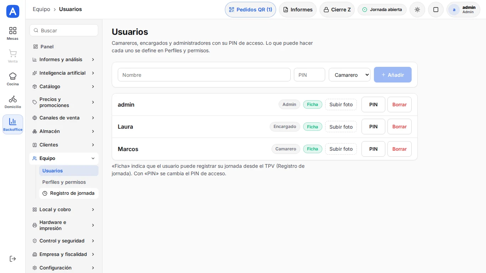This screenshot has height=273, width=486.
Task: Open Pedidos QR (1)
Action: pos(250,10)
